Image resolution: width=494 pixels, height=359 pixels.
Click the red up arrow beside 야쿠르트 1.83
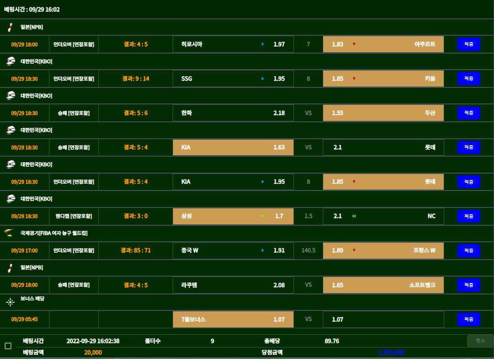(x=354, y=44)
